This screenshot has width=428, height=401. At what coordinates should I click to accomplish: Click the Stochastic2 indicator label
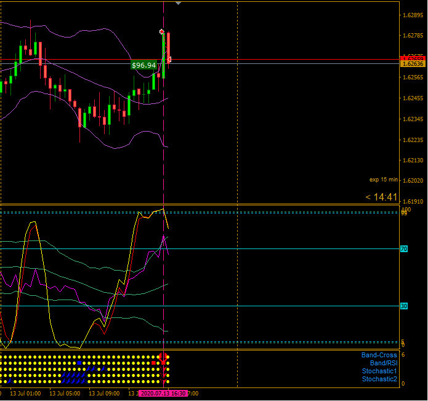[379, 379]
